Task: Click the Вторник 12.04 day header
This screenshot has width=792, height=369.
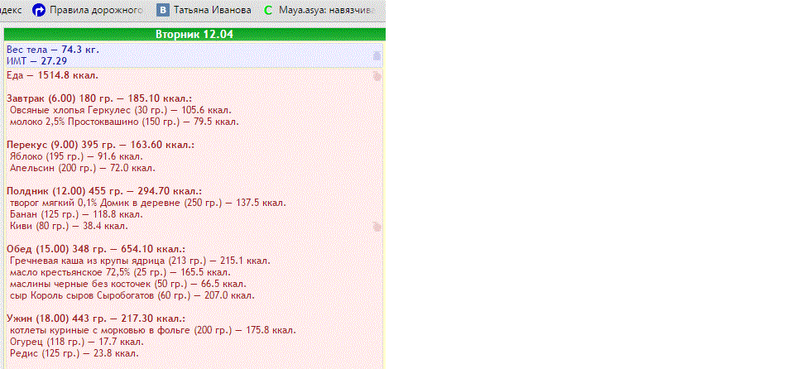Action: (x=194, y=34)
